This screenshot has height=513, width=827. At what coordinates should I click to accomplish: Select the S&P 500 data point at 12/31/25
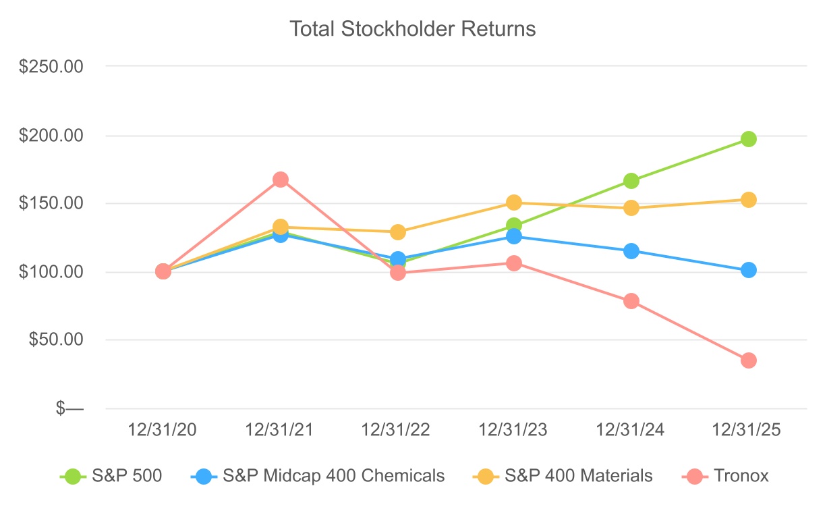pos(748,139)
